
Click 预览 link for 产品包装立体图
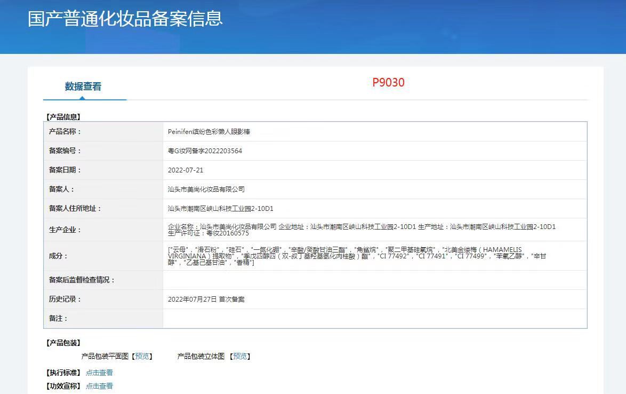click(240, 356)
